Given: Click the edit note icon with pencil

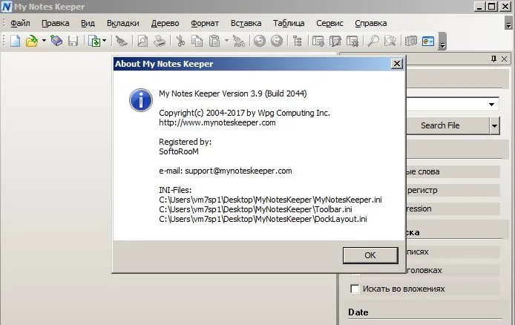Looking at the screenshot, I should click(335, 41).
